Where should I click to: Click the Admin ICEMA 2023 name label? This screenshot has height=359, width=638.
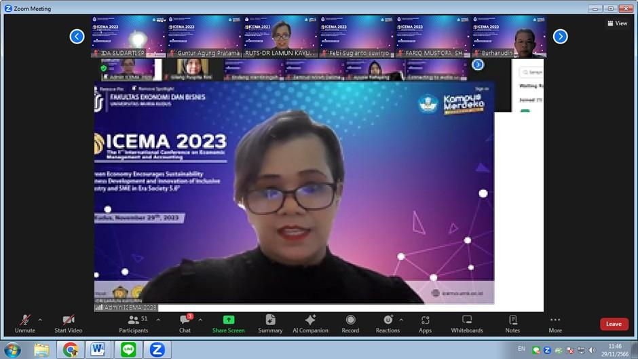click(x=126, y=307)
